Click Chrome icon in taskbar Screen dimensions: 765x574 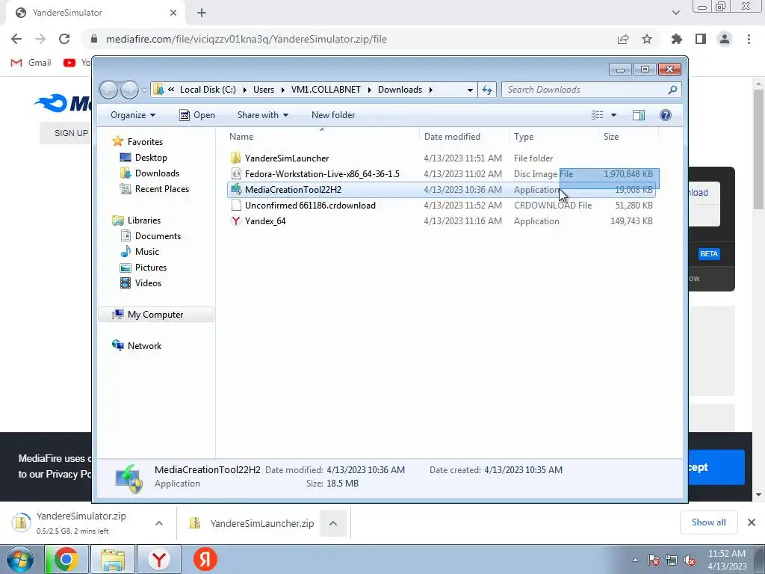pos(66,559)
